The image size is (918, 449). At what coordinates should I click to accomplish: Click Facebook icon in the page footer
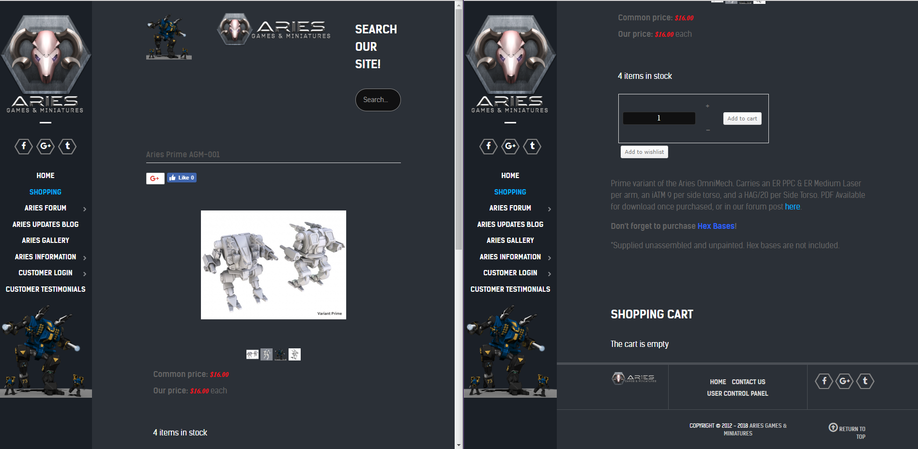[824, 381]
